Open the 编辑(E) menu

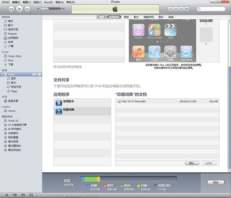click(16, 2)
